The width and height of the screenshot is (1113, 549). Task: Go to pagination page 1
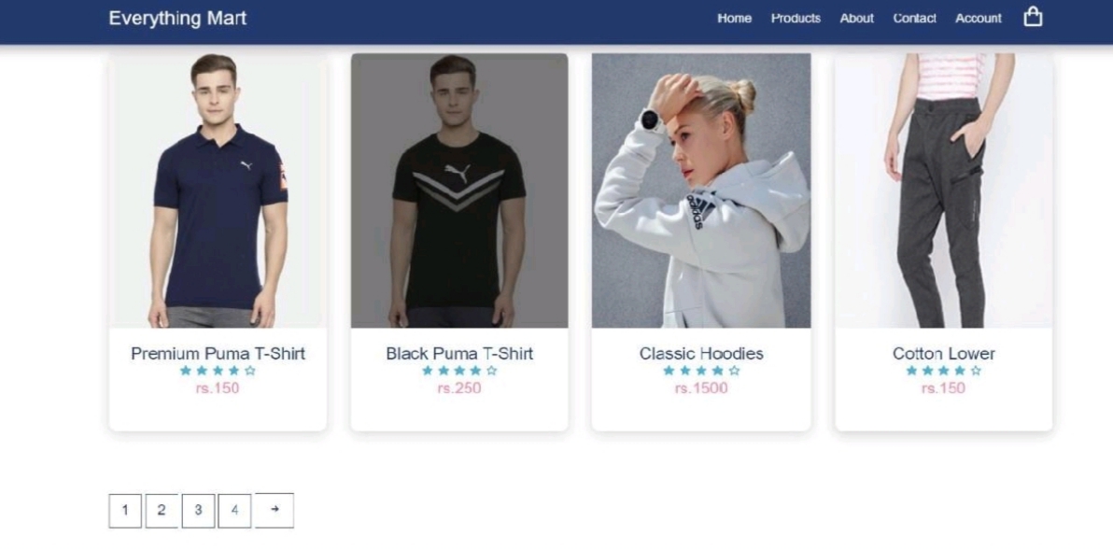coord(125,512)
